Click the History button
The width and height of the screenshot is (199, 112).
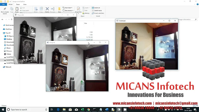click(x=86, y=13)
